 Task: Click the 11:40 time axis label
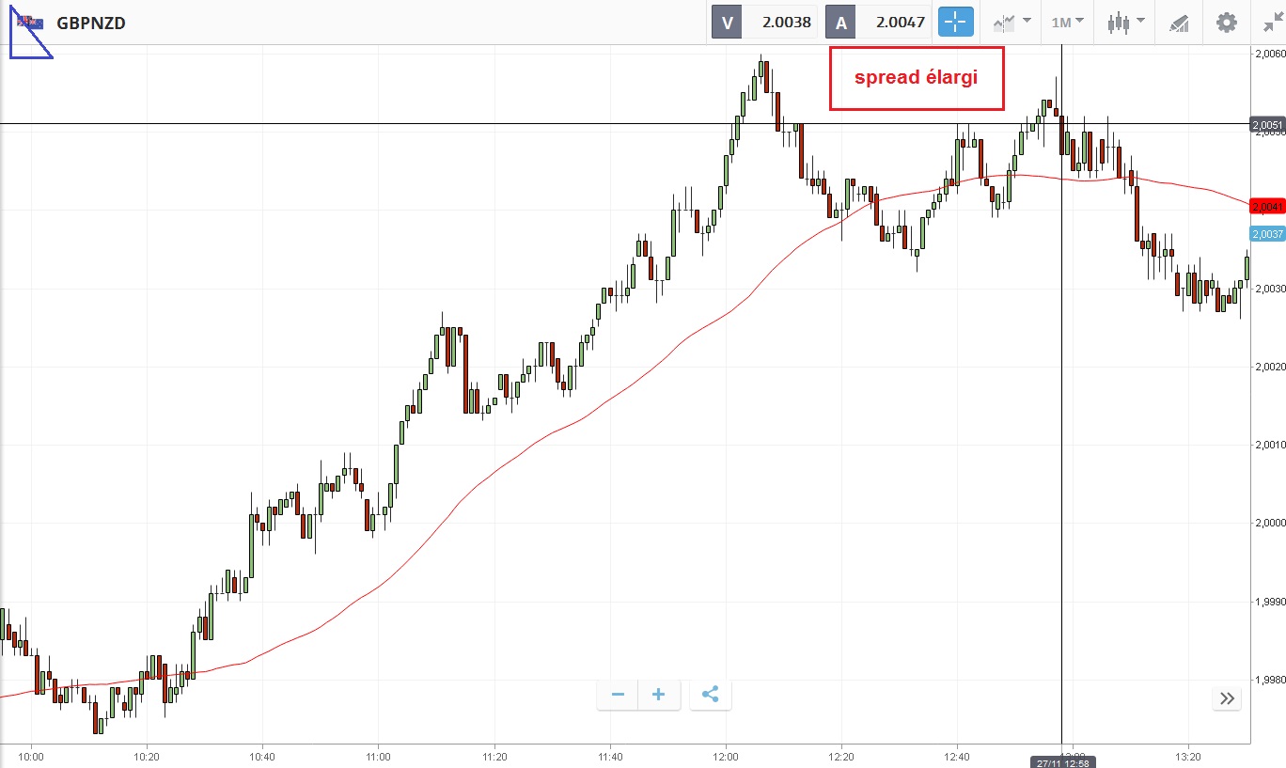click(610, 756)
